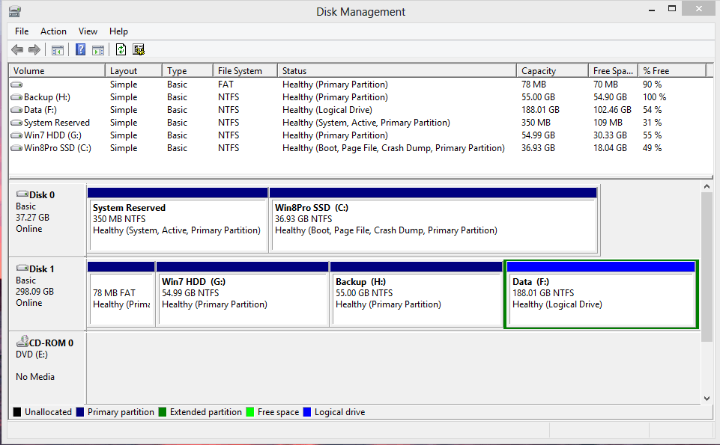This screenshot has height=445, width=720.
Task: Click the rightmost toolbar icon with the gear
Action: (x=139, y=49)
